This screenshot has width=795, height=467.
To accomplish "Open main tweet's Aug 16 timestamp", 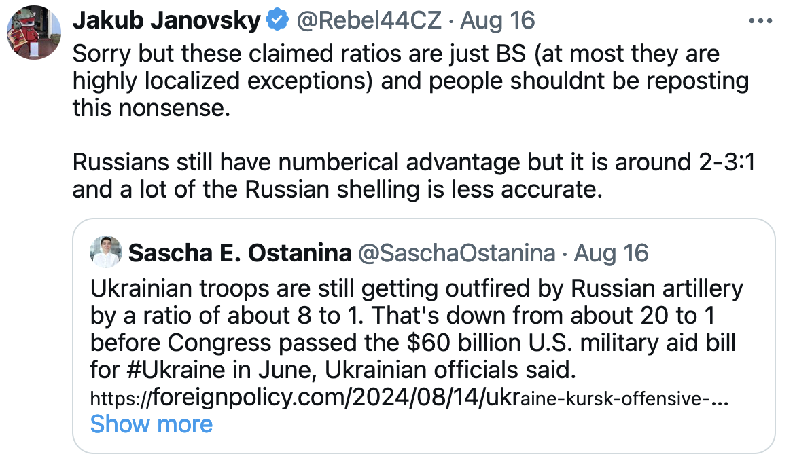I will pyautogui.click(x=498, y=21).
